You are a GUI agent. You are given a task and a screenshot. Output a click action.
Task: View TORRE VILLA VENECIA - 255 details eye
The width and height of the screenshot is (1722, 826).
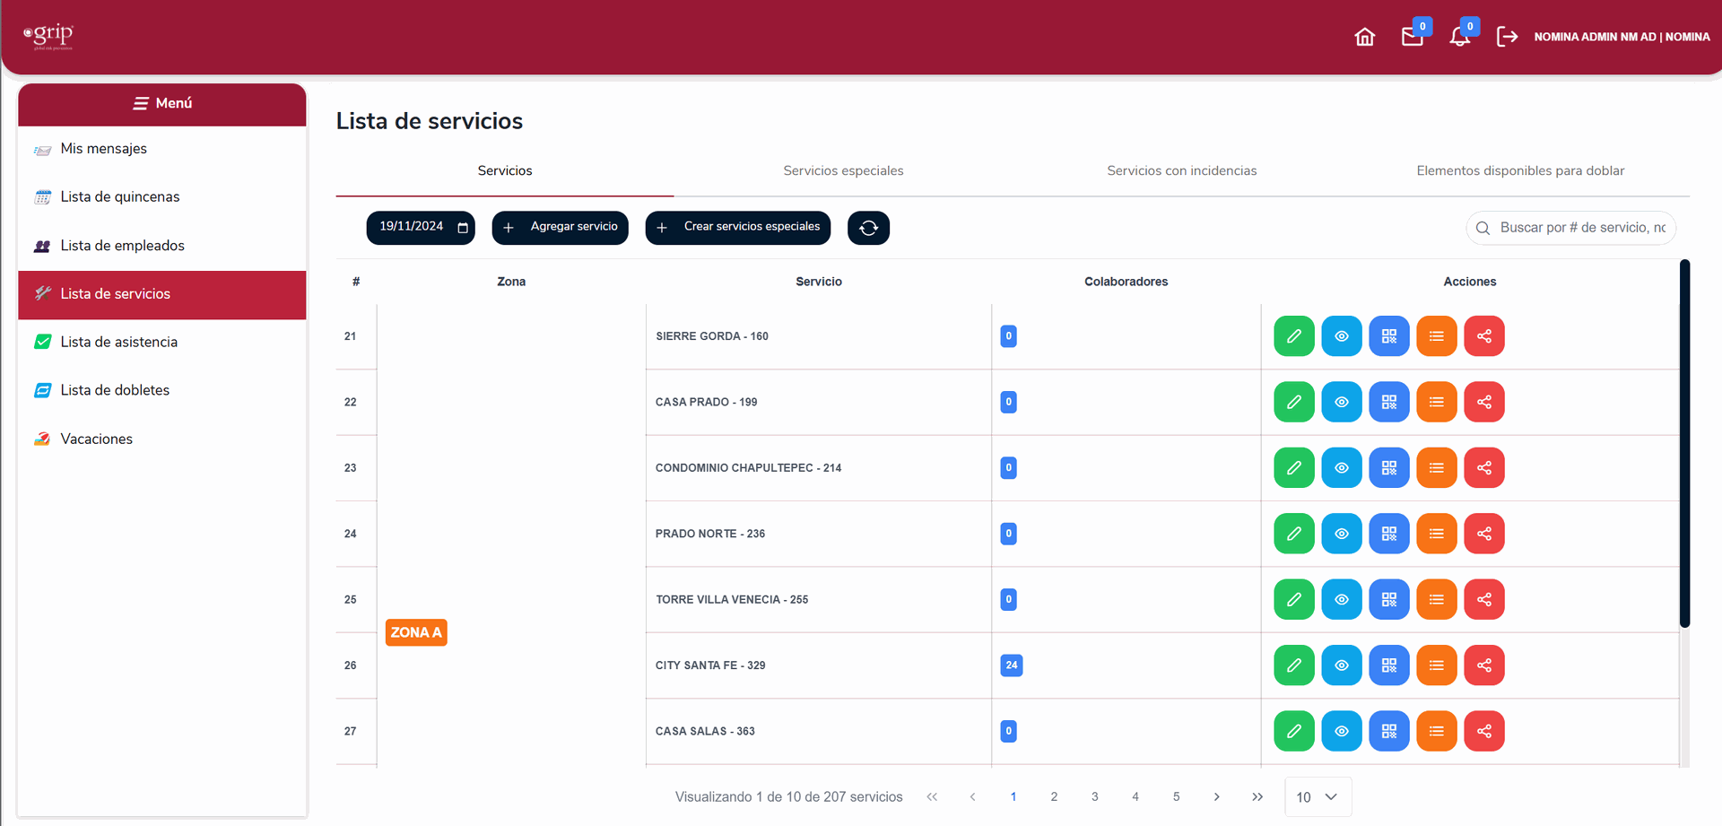click(1341, 599)
